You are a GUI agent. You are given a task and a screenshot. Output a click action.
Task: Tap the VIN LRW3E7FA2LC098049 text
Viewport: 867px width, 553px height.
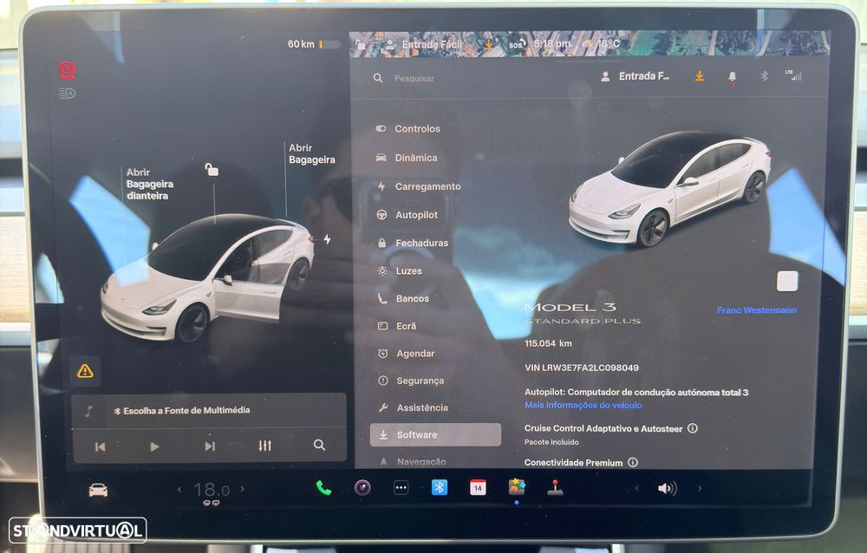click(x=581, y=368)
